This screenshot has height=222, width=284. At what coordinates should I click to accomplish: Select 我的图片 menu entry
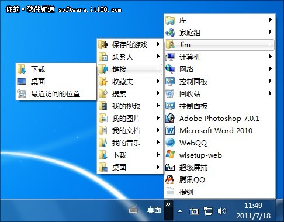click(130, 119)
